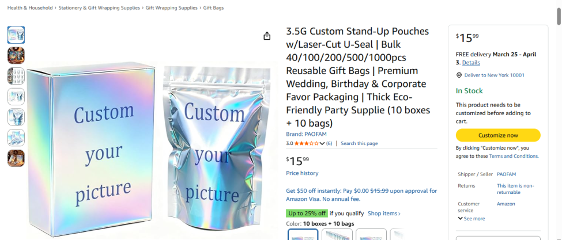Expand See more seller details
The image size is (562, 240).
coord(472,219)
